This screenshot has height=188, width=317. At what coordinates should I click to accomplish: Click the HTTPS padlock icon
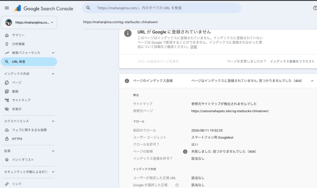tap(7, 139)
